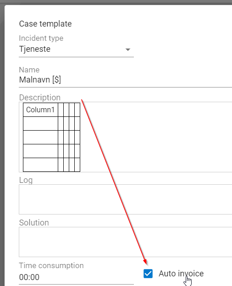The height and width of the screenshot is (286, 232).
Task: Select the Column1 header cell
Action: click(x=40, y=110)
